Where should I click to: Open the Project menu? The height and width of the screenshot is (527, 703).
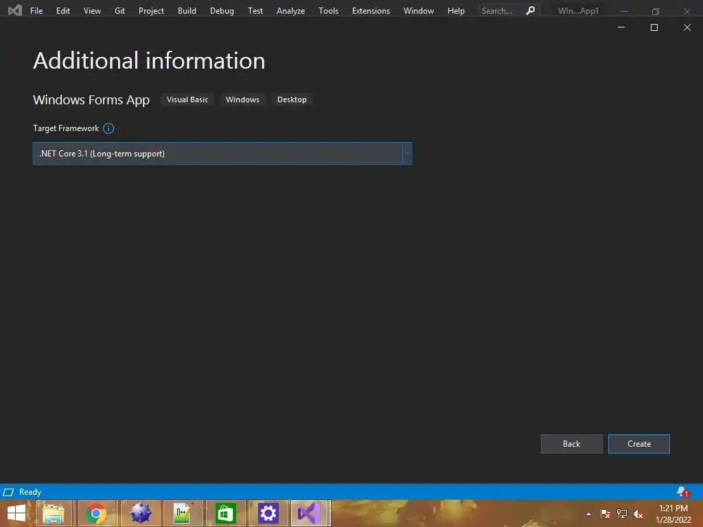coord(151,11)
